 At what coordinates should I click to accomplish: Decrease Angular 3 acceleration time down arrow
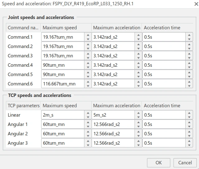[x=189, y=145]
